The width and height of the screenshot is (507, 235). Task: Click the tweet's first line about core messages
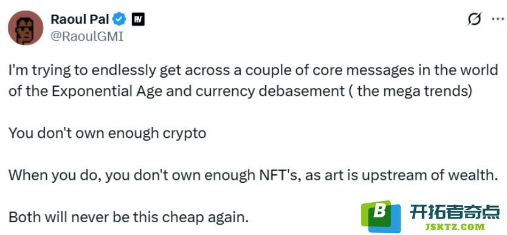[253, 70]
